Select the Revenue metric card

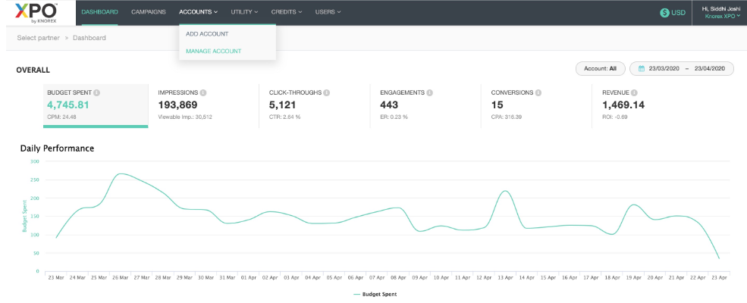click(645, 105)
